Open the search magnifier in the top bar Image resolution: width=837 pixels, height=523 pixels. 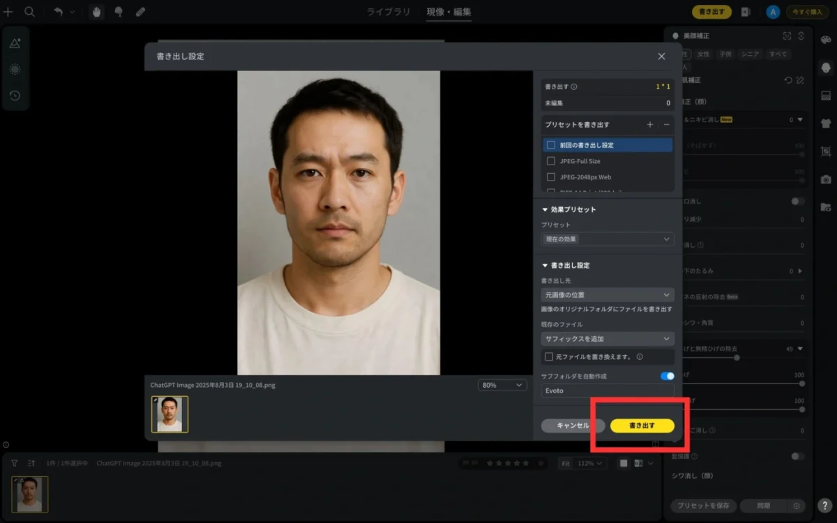coord(29,12)
